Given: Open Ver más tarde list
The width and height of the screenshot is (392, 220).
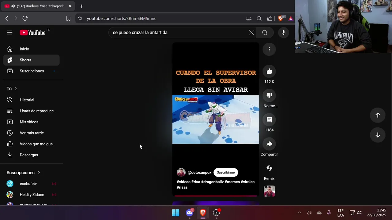Looking at the screenshot, I should pos(32,133).
